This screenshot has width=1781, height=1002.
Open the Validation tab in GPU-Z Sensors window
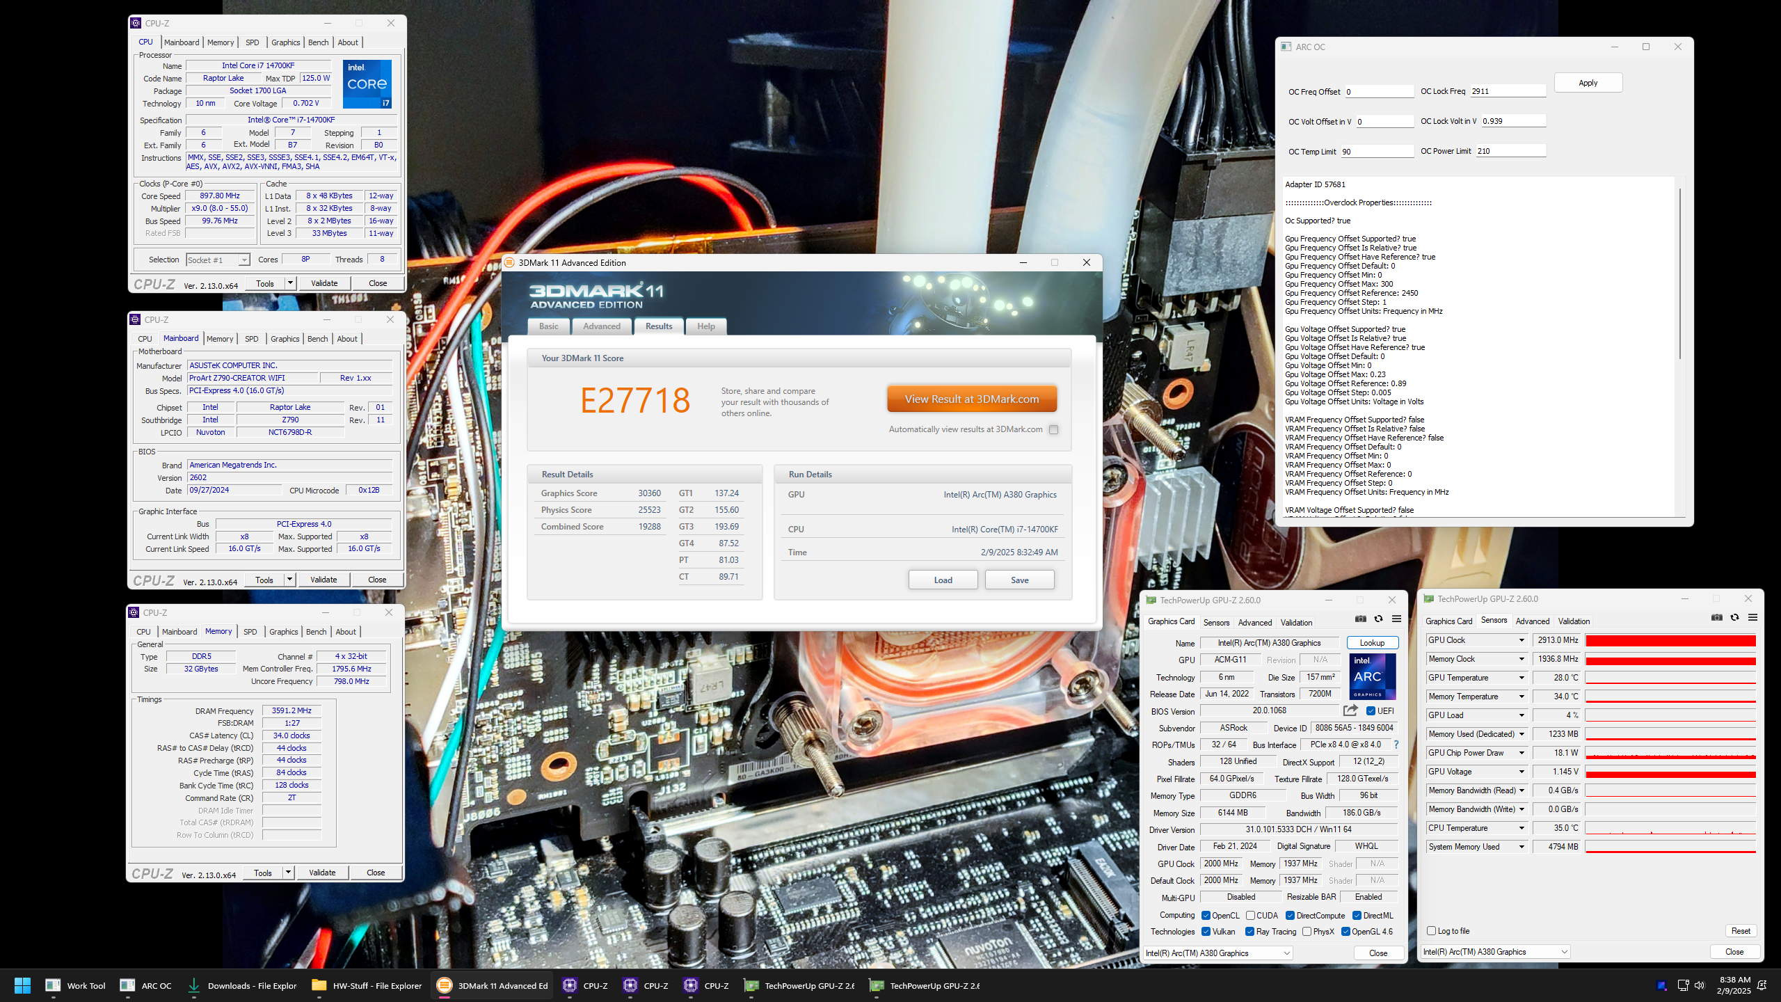click(x=1574, y=621)
